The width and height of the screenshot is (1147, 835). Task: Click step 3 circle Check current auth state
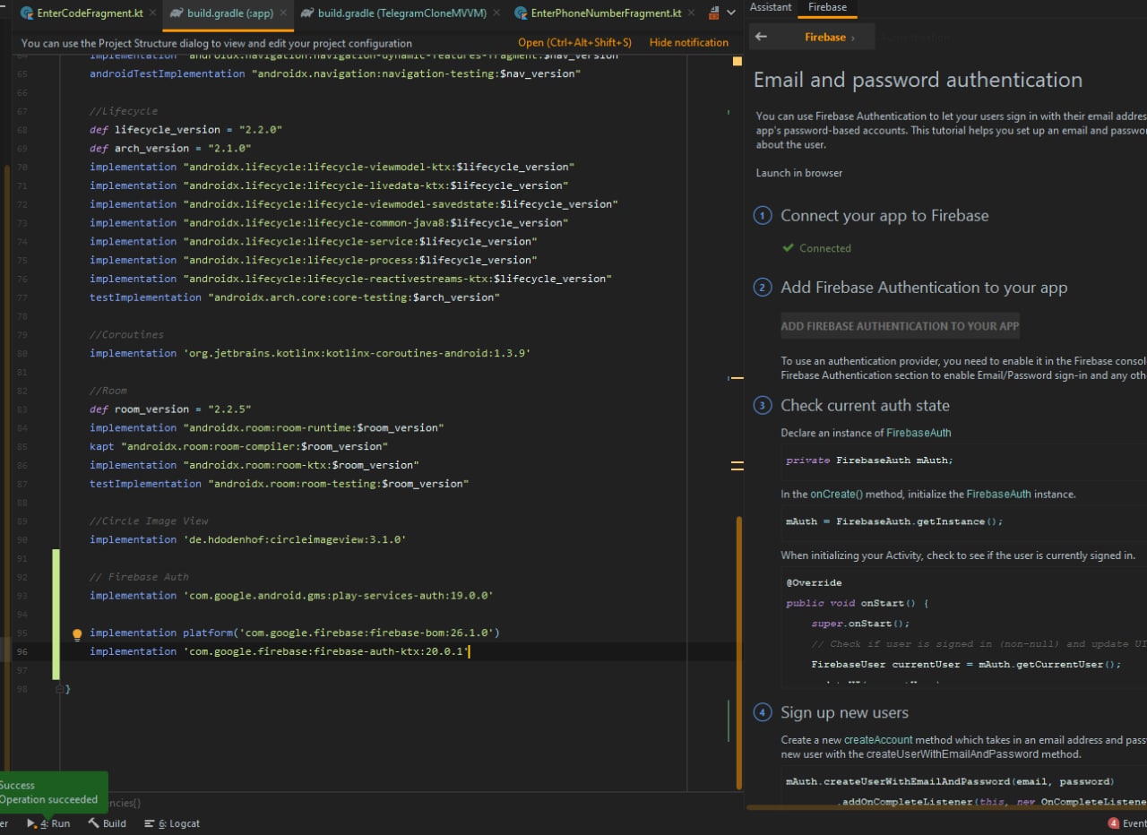coord(763,406)
